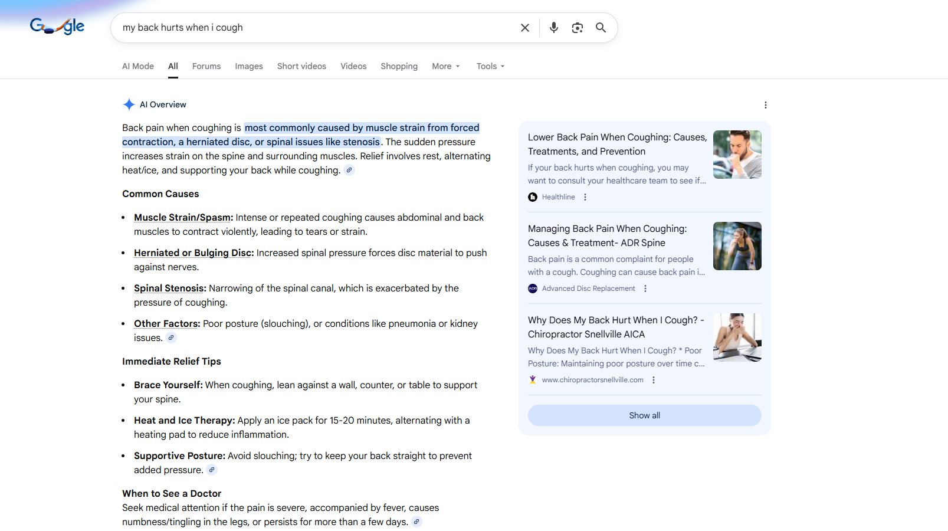The width and height of the screenshot is (948, 531).
Task: Open the Herniated or Bulging Disc link
Action: [193, 253]
